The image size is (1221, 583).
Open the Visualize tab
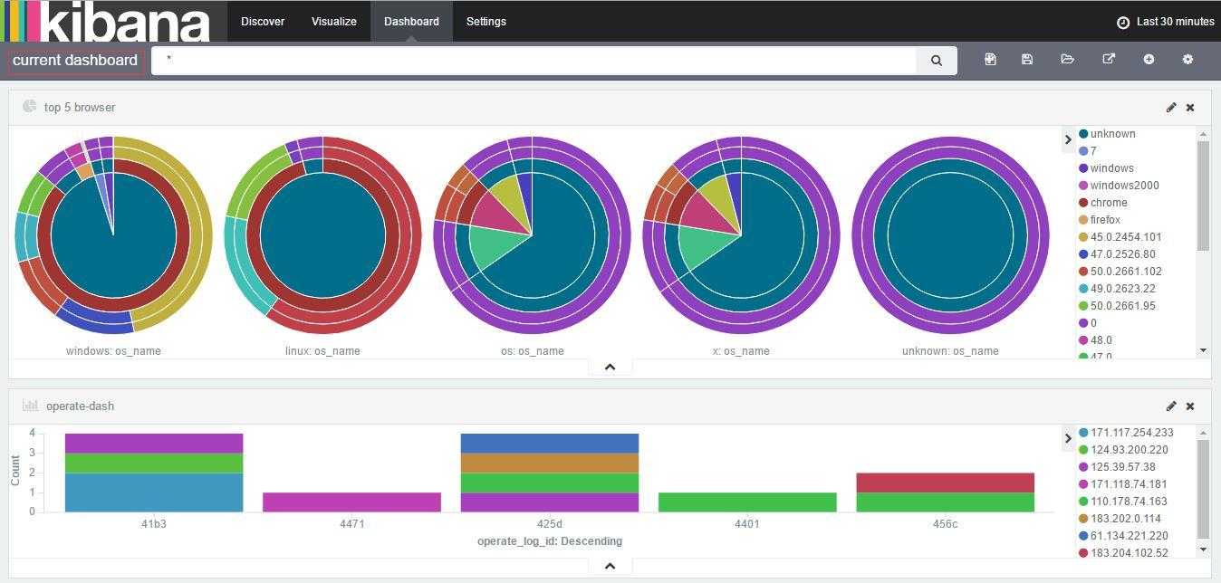click(334, 22)
